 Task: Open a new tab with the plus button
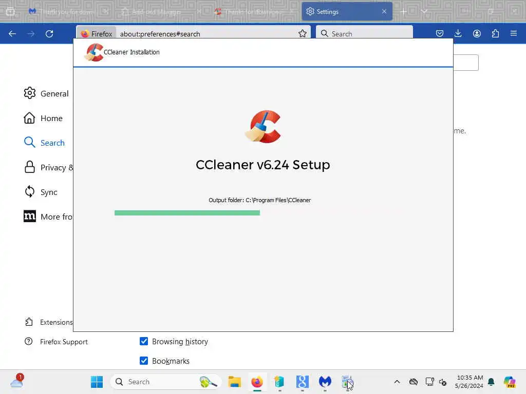pos(404,11)
